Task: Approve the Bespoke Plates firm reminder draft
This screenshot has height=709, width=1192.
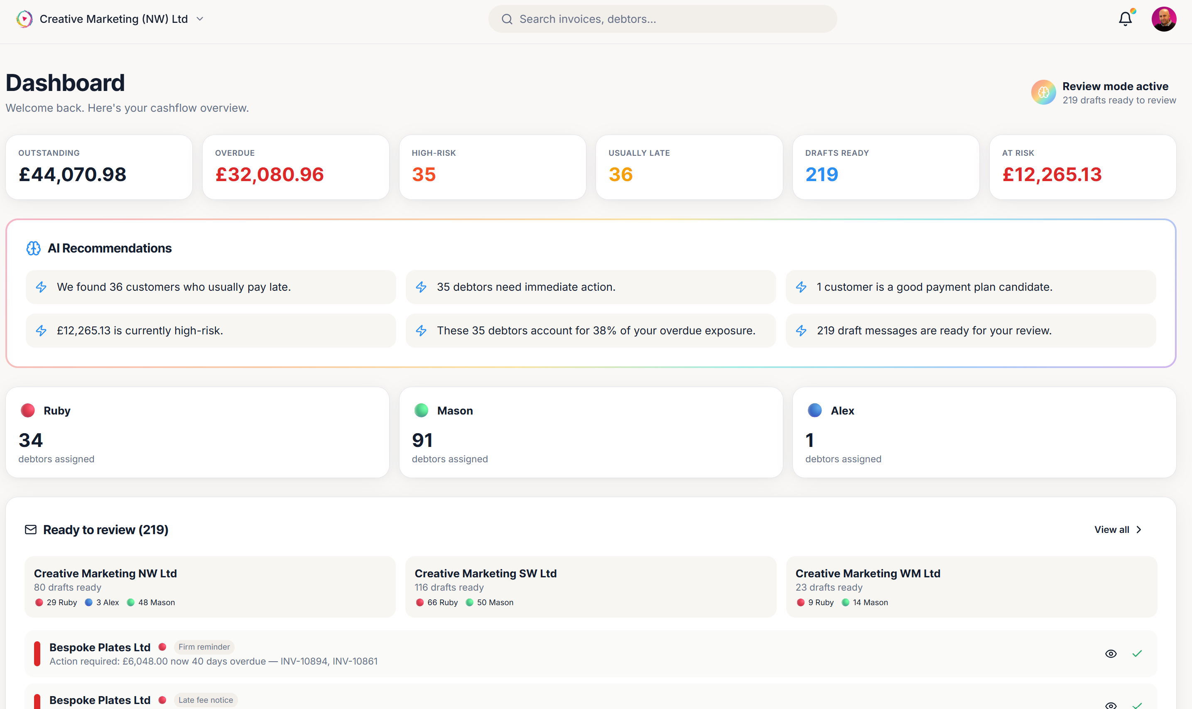Action: [x=1137, y=653]
